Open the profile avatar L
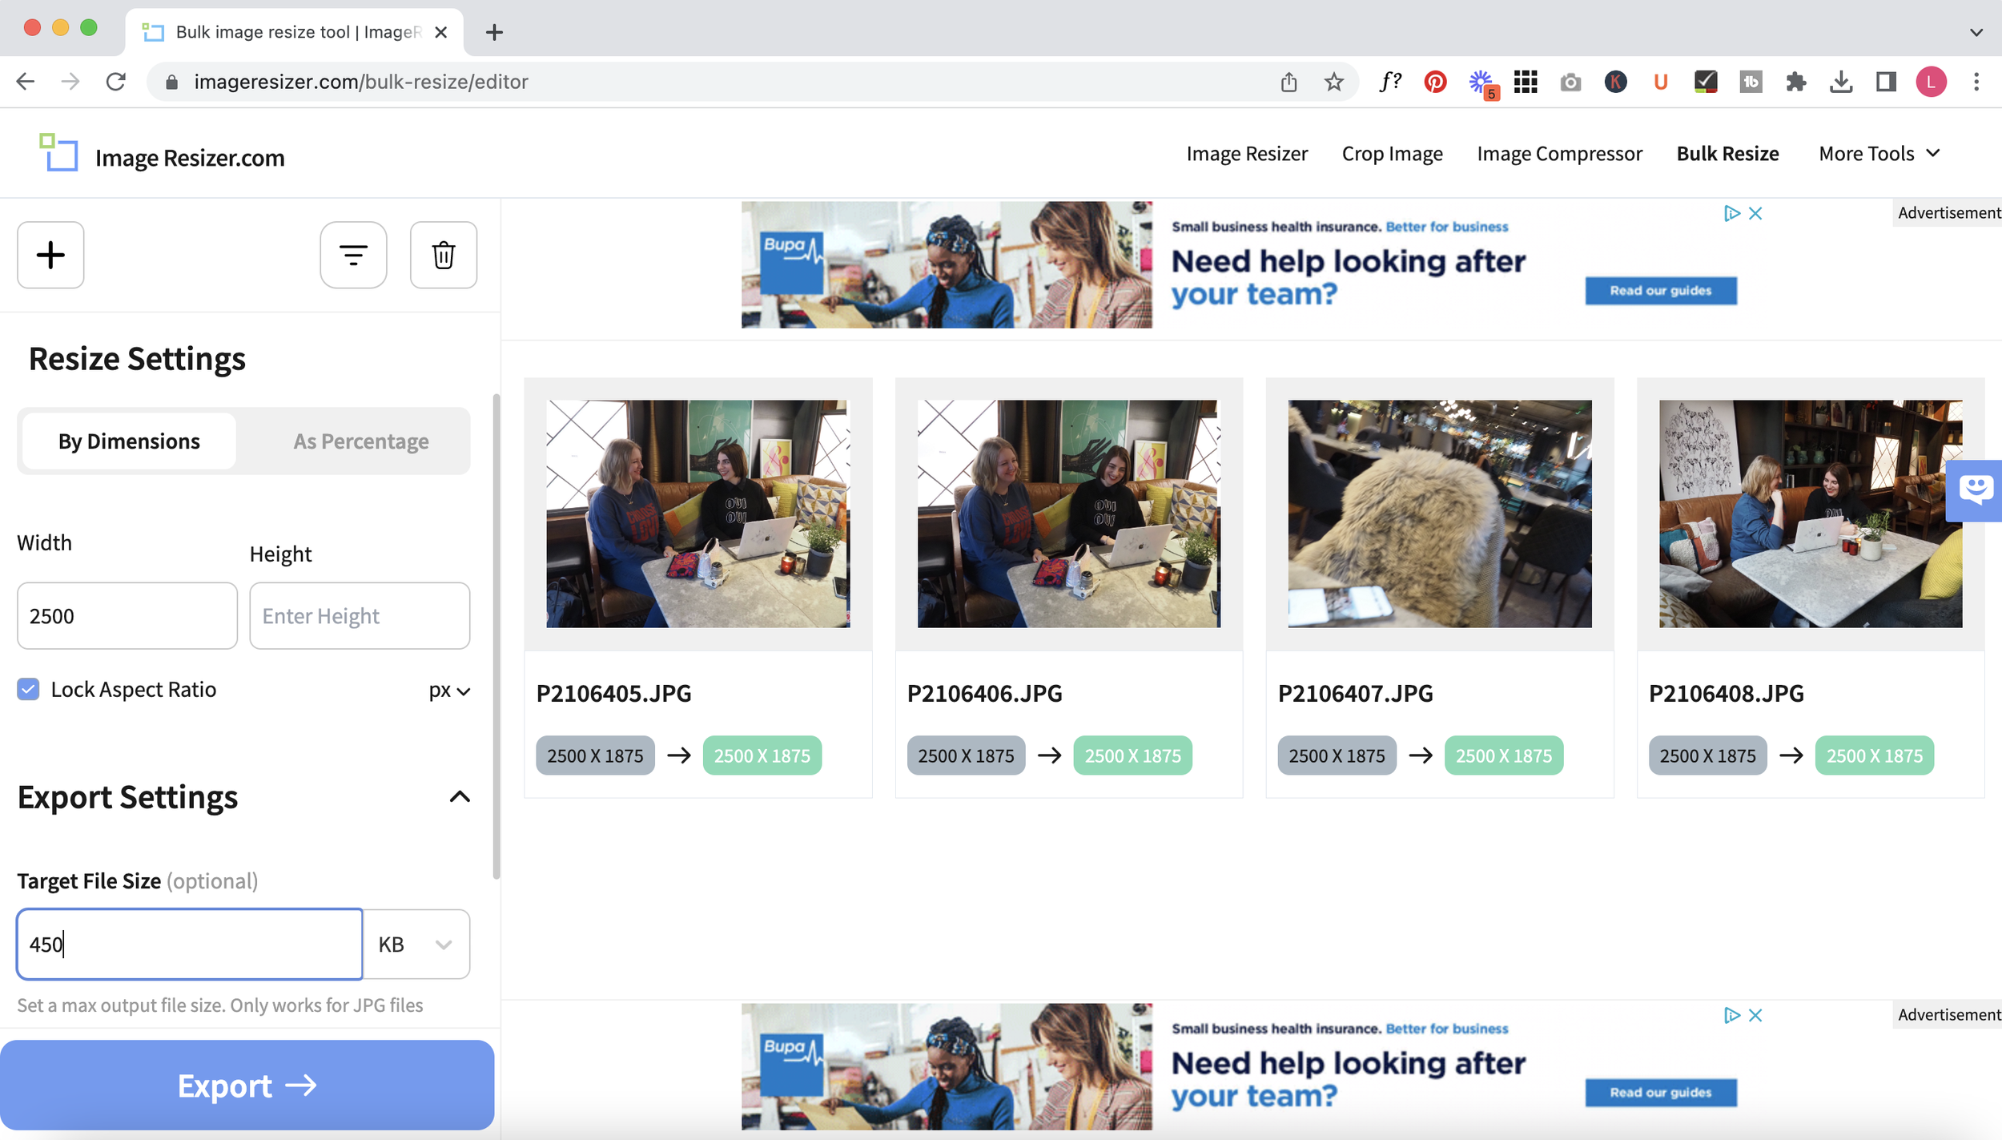The height and width of the screenshot is (1140, 2002). click(x=1931, y=82)
